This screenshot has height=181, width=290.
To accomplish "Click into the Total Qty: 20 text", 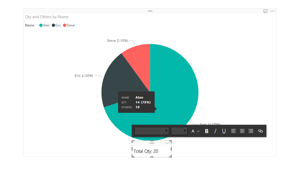I will (146, 151).
